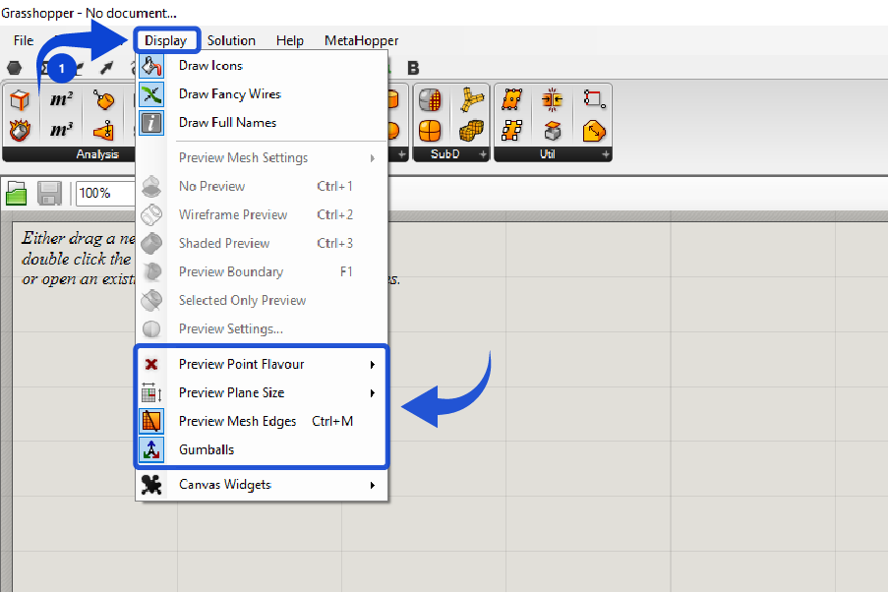Select the orange cone-arrow analysis component

[104, 131]
